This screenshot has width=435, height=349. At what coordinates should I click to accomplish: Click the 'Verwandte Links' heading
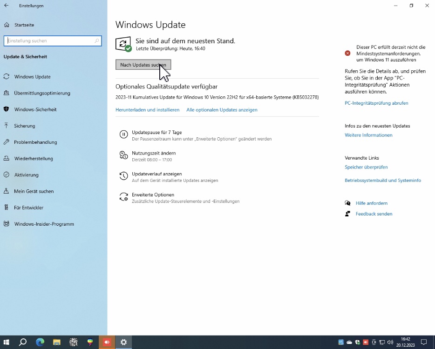(362, 158)
